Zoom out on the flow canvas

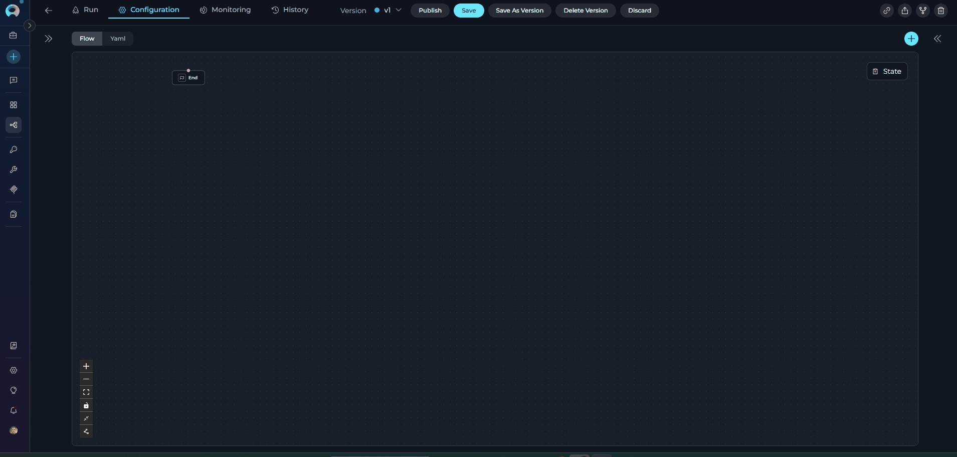click(86, 379)
